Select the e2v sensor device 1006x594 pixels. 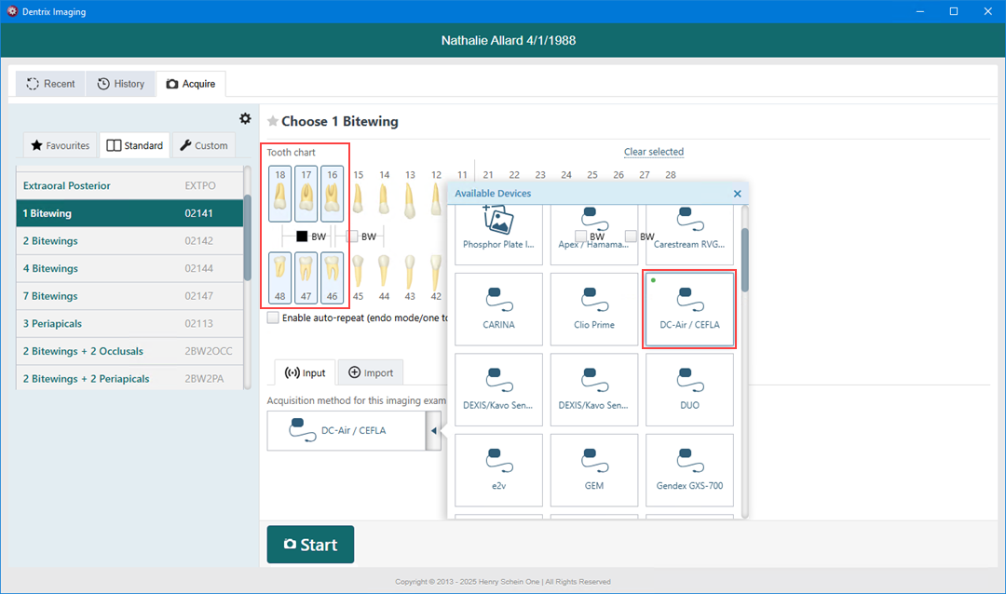coord(498,469)
